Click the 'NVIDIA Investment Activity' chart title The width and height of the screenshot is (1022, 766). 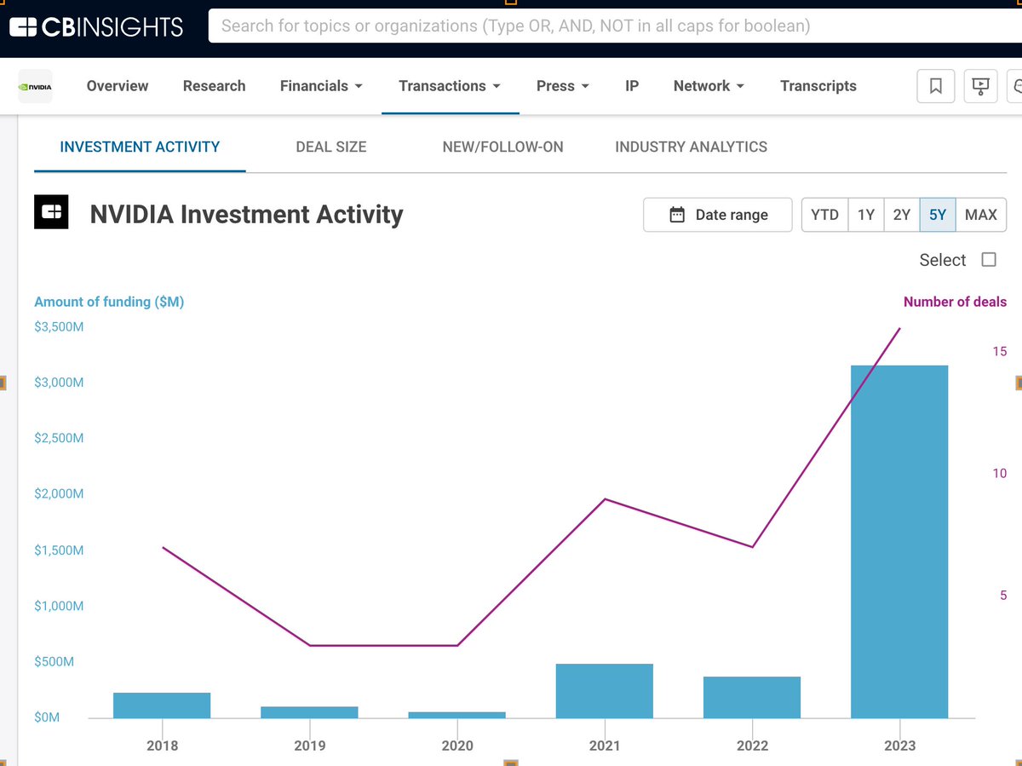[x=246, y=214]
